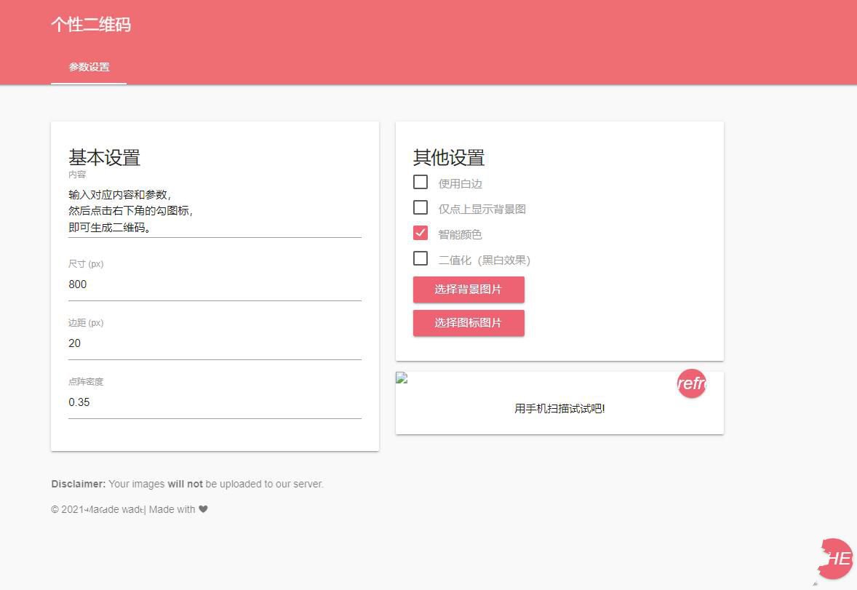
Task: Click the broken image placeholder icon in QR preview
Action: 402,378
